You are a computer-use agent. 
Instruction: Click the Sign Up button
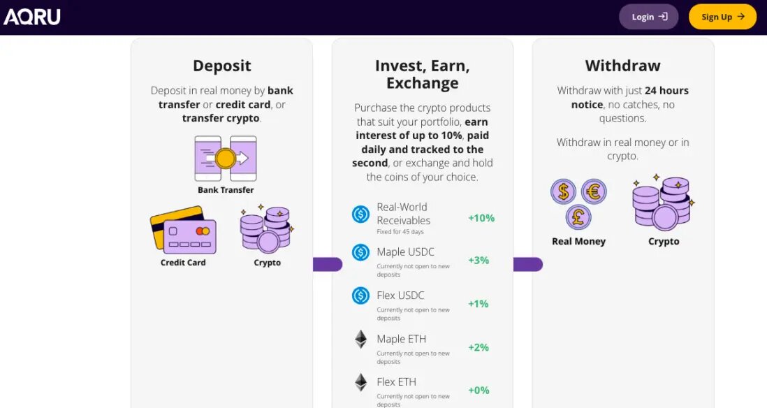click(x=722, y=16)
